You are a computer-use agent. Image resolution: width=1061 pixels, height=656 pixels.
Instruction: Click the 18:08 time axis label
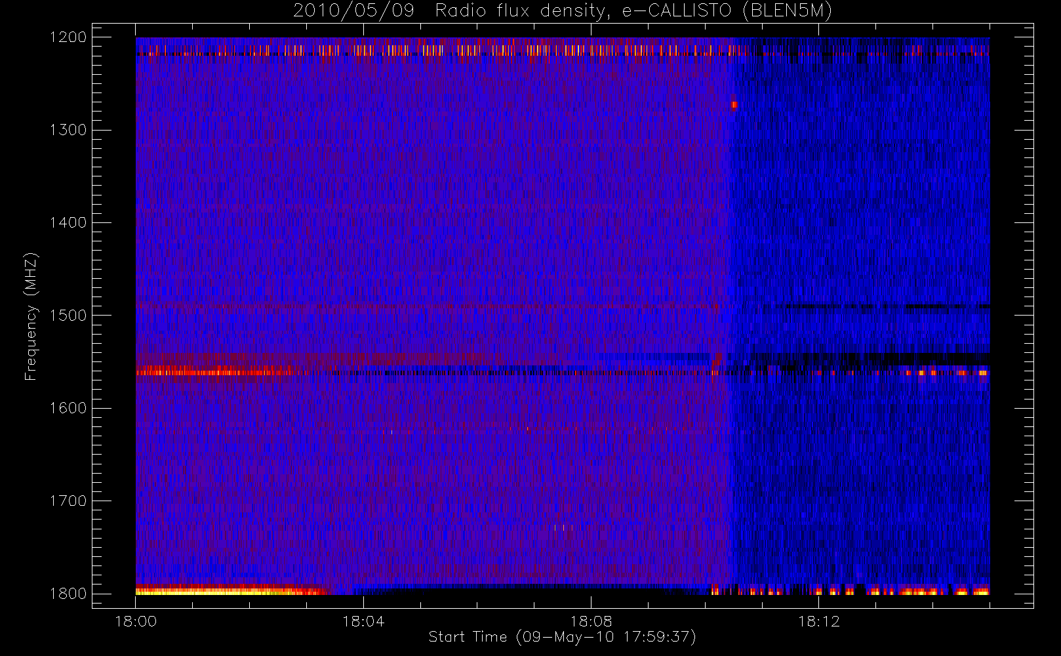pos(591,621)
